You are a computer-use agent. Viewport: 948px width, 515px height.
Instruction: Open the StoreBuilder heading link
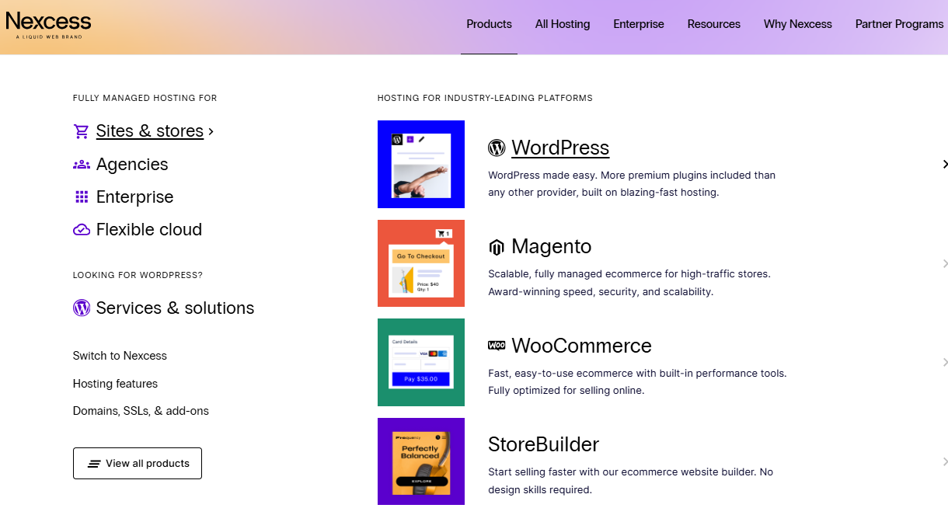544,444
